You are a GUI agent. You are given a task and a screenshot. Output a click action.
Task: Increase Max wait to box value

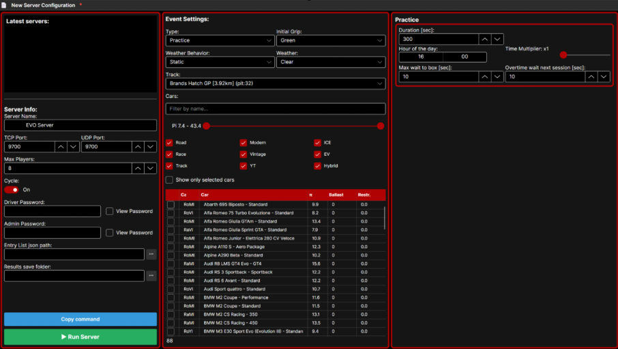(x=485, y=77)
